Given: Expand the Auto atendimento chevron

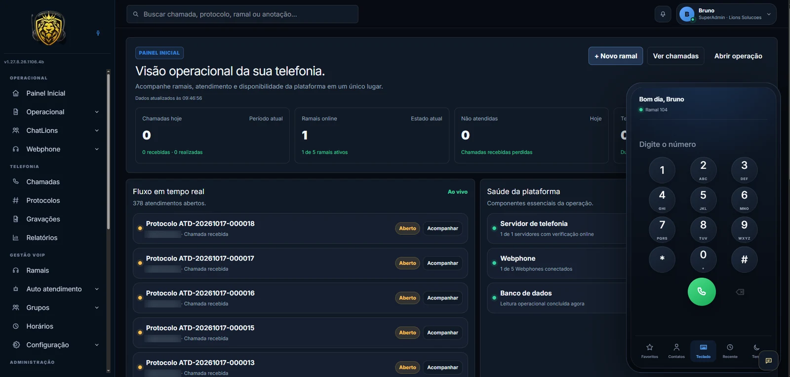Looking at the screenshot, I should 97,289.
